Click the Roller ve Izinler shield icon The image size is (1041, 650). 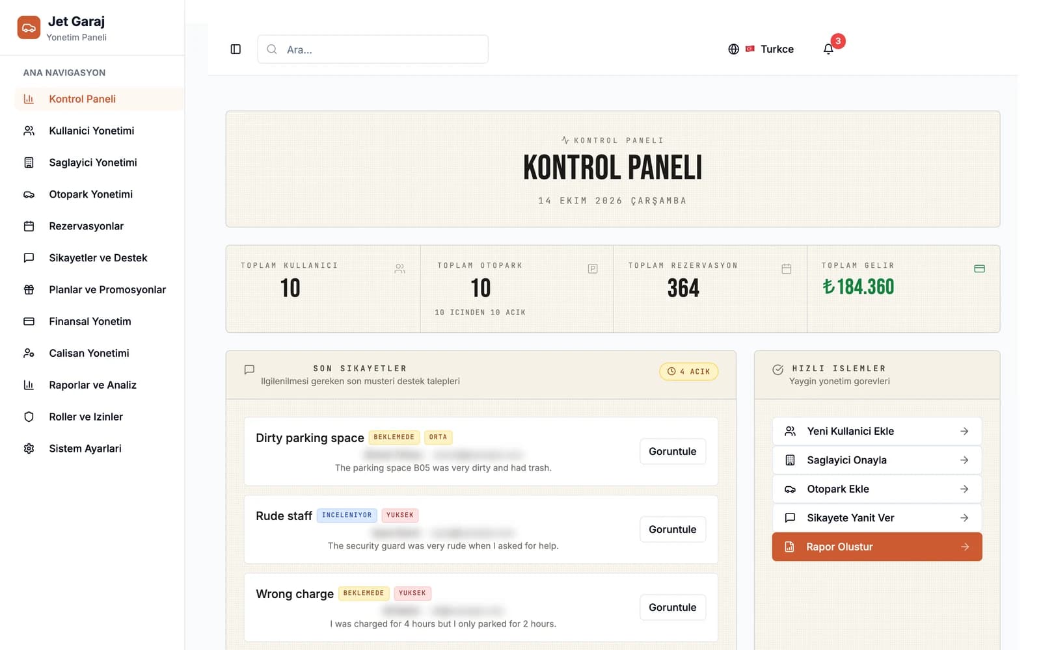pyautogui.click(x=29, y=417)
